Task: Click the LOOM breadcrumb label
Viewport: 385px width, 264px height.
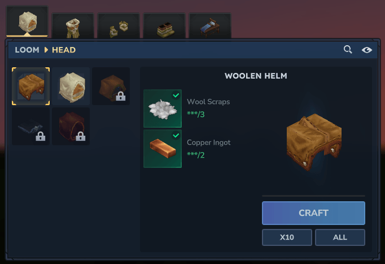Action: (x=27, y=50)
